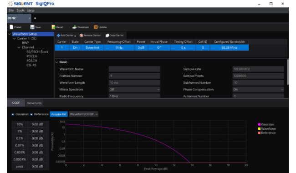Open the Recall file icon
The width and height of the screenshot is (296, 173).
pyautogui.click(x=53, y=27)
